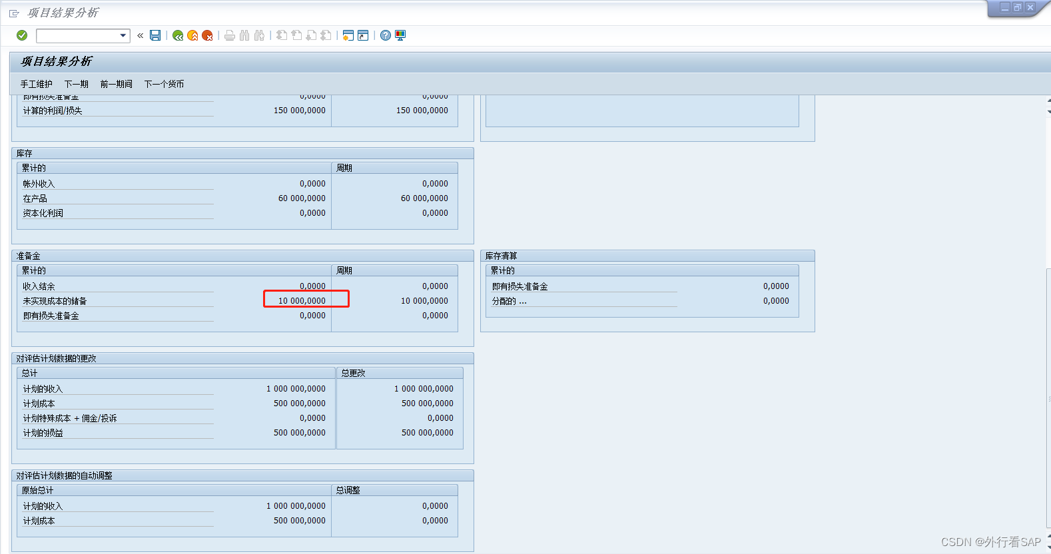Click the Create New Session icon

pos(348,35)
